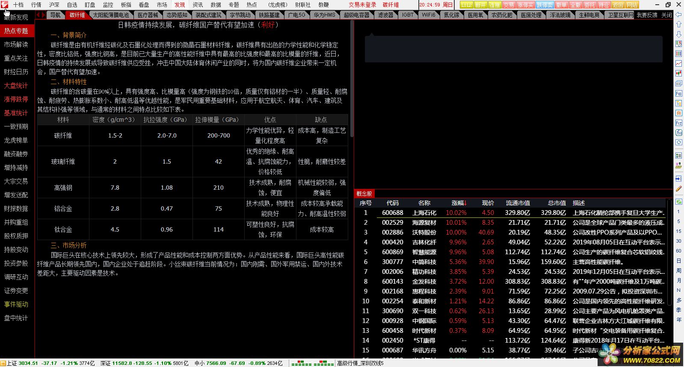The image size is (684, 367).
Task: Switch to the 卫星互联网 tab
Action: coord(621,15)
